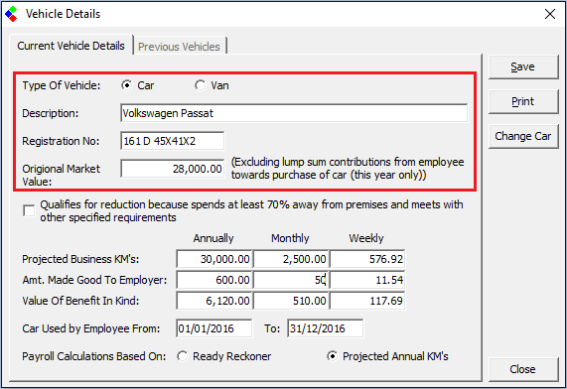This screenshot has width=567, height=389.
Task: Click the Type Of Vehicle label
Action: point(62,85)
